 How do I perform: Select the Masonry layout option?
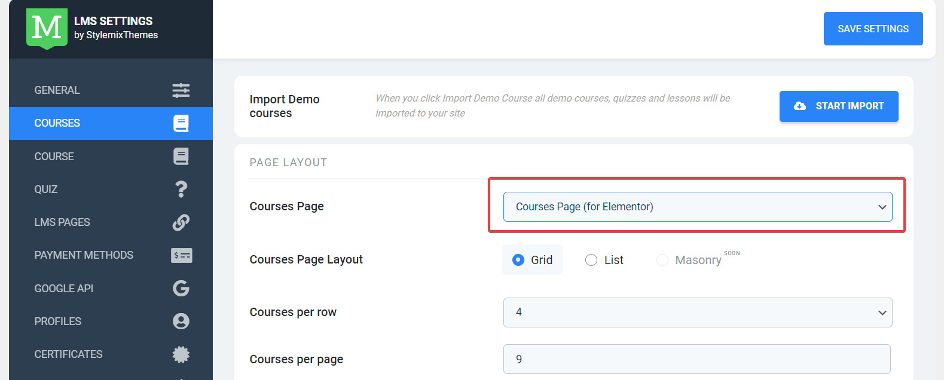click(x=662, y=260)
